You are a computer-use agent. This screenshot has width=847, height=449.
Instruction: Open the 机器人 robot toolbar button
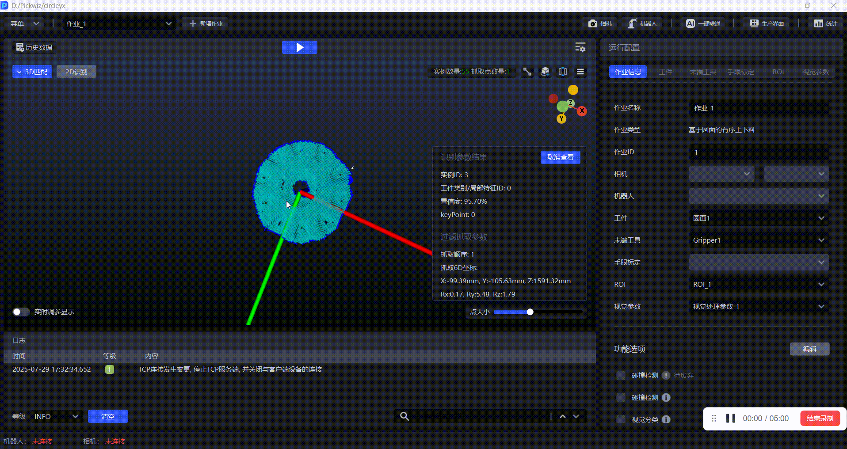[642, 23]
